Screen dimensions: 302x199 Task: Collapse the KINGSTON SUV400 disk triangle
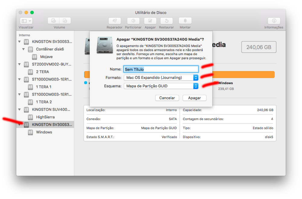[x=19, y=110]
